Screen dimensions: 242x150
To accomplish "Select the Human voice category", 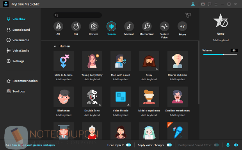I will coord(111,26).
